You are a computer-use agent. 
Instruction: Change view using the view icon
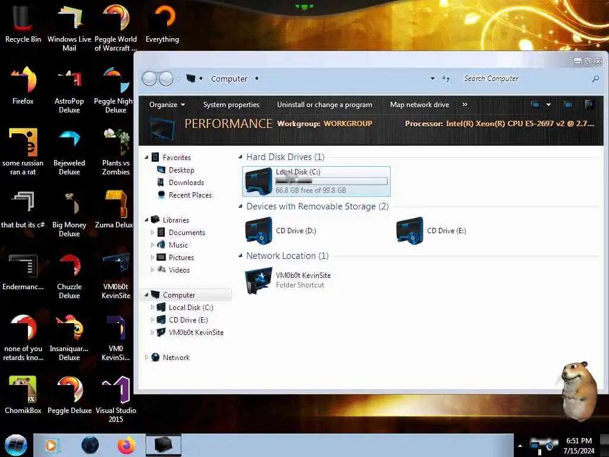click(x=535, y=105)
